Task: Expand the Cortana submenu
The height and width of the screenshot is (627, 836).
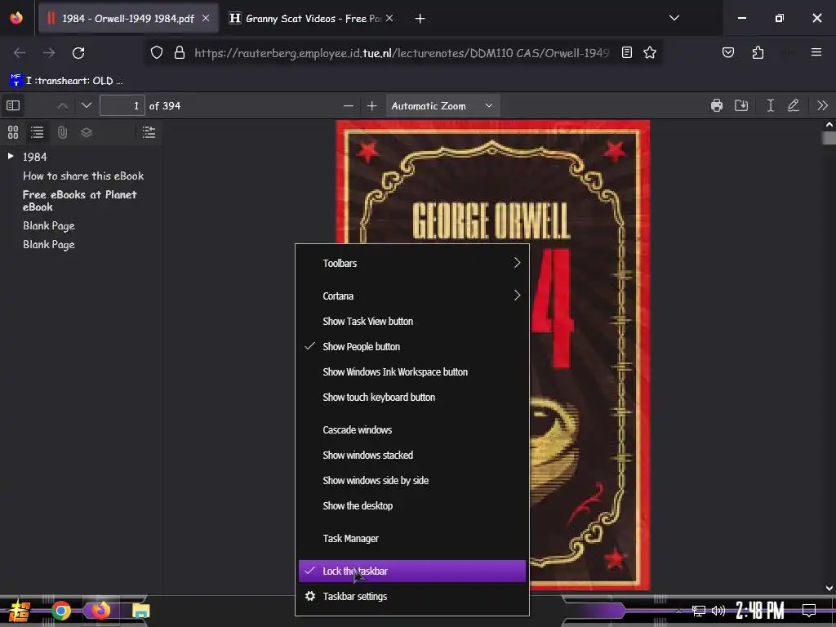Action: [x=411, y=296]
